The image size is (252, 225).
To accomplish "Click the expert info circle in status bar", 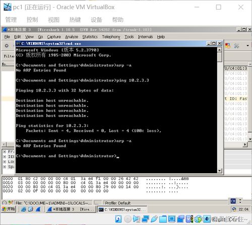I will click(x=5, y=203).
